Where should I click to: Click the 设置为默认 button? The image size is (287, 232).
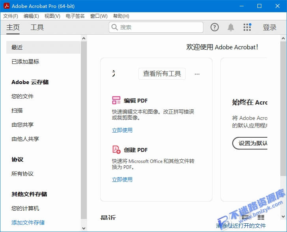click(x=250, y=143)
